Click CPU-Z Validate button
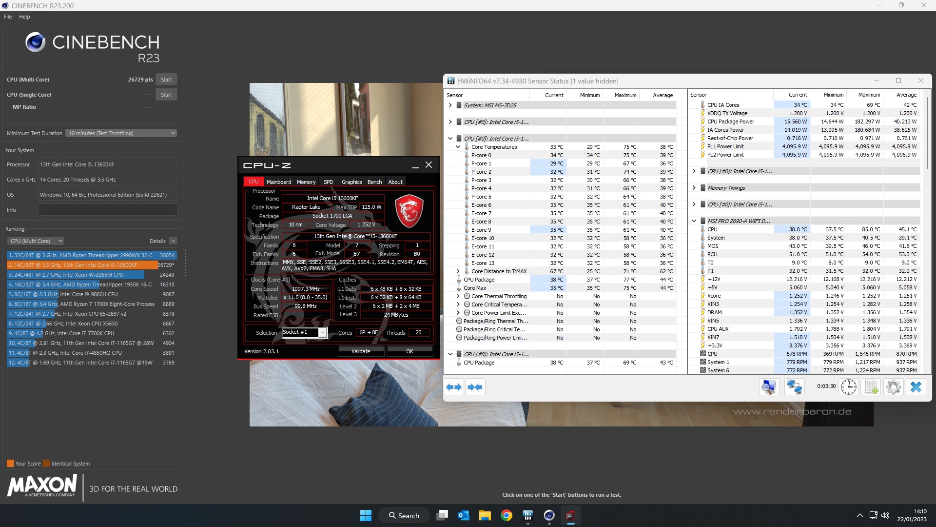This screenshot has height=527, width=936. click(x=361, y=351)
